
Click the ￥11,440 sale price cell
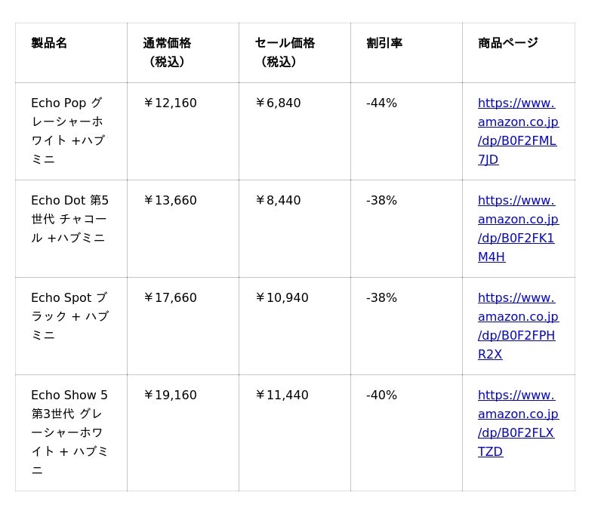coord(282,396)
